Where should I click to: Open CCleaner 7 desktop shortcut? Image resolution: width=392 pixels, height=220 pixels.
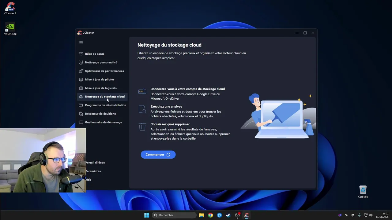tap(10, 8)
